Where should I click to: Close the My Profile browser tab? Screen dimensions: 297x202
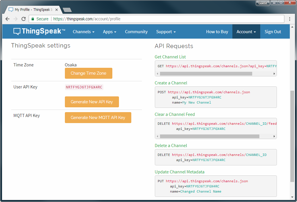(57, 10)
